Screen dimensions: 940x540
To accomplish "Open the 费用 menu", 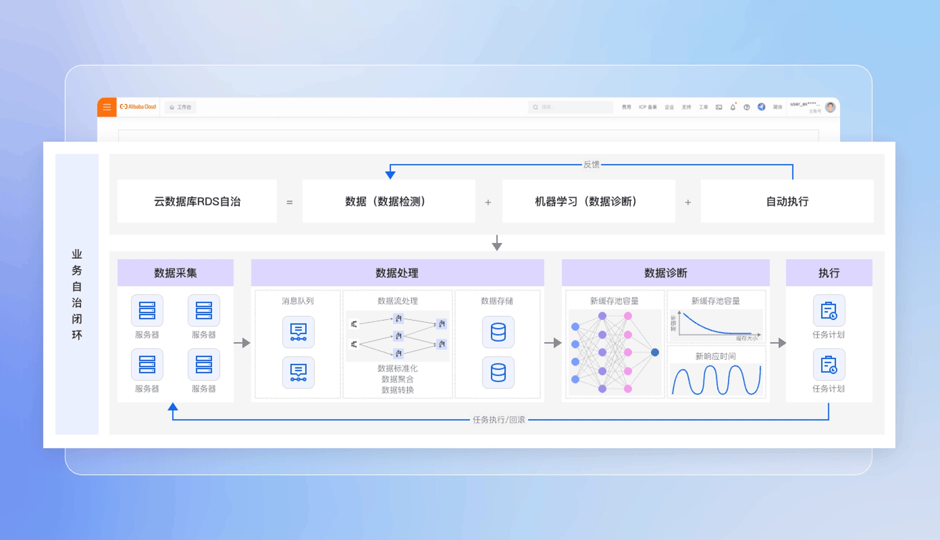I will (626, 107).
